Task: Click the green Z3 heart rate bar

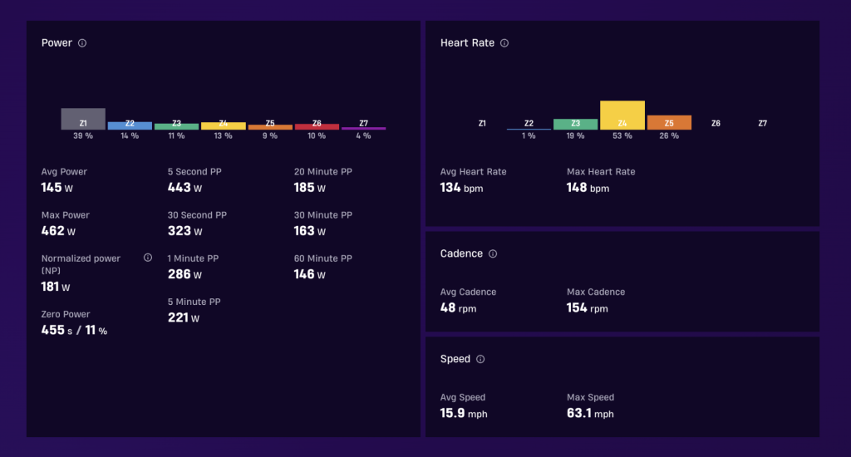Action: coord(575,125)
